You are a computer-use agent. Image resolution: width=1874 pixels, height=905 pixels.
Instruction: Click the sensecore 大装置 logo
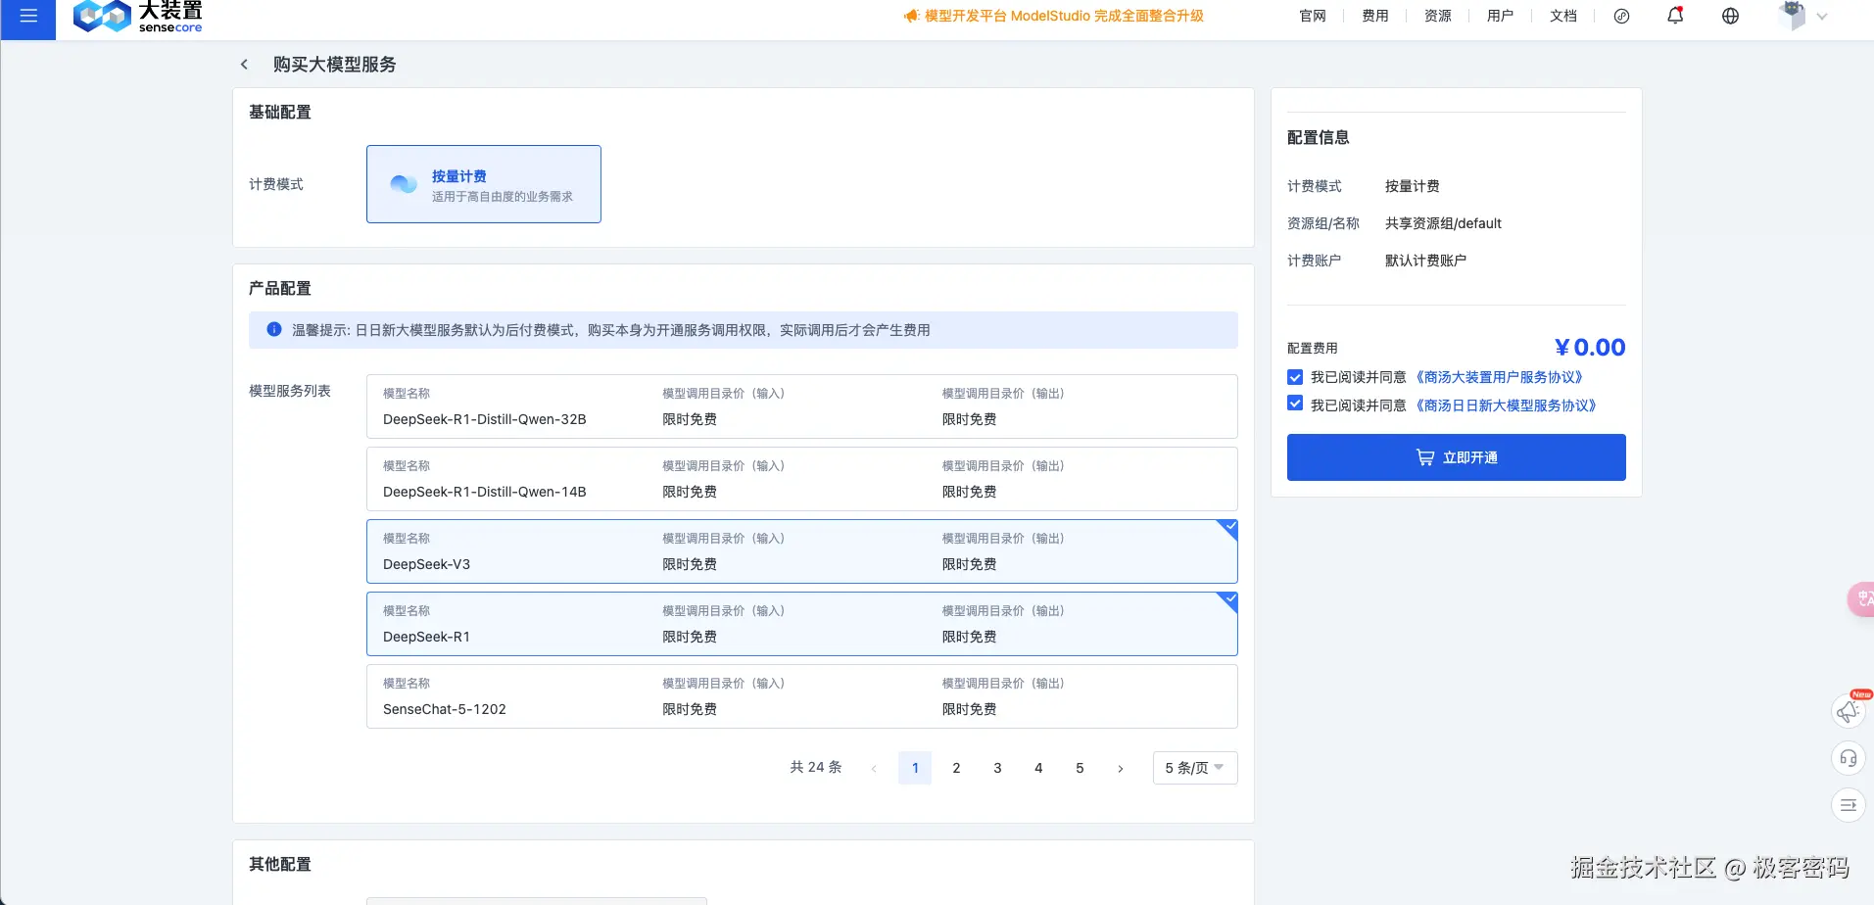point(137,15)
